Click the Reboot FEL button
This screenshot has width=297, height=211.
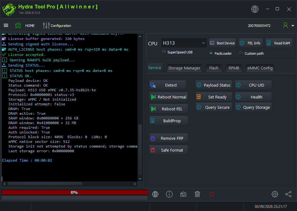(x=169, y=109)
